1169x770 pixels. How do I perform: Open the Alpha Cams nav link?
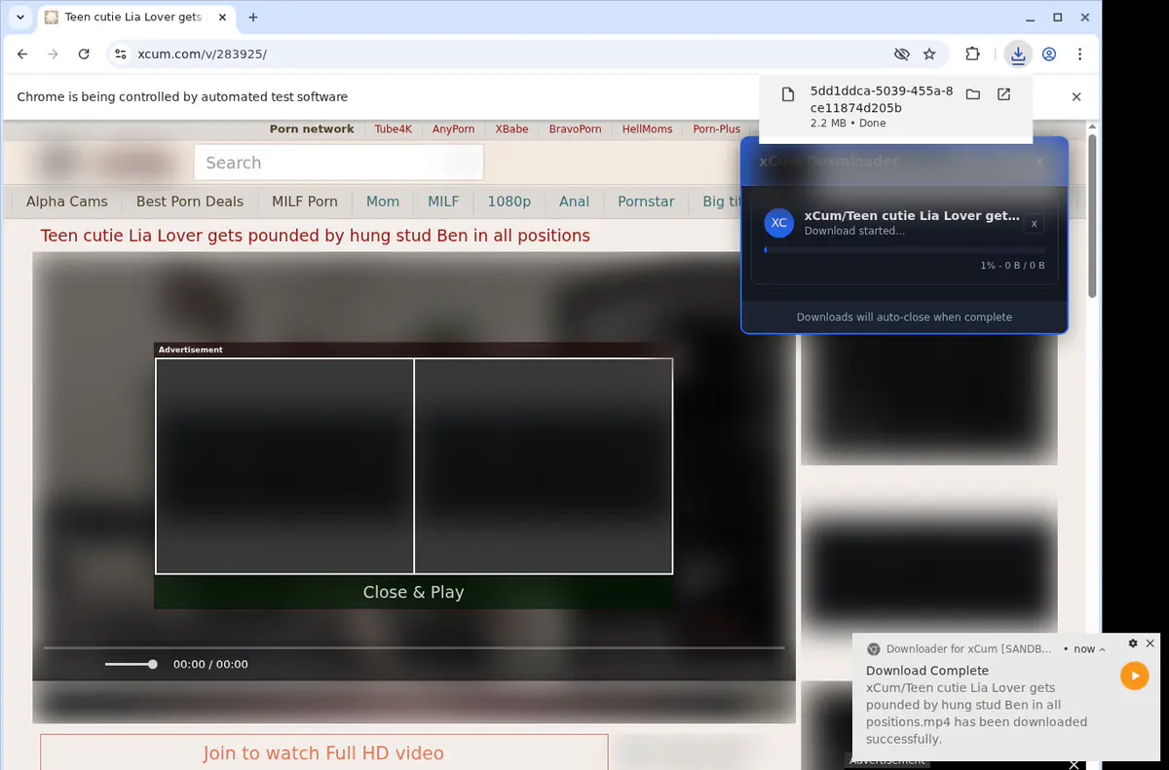click(x=67, y=202)
